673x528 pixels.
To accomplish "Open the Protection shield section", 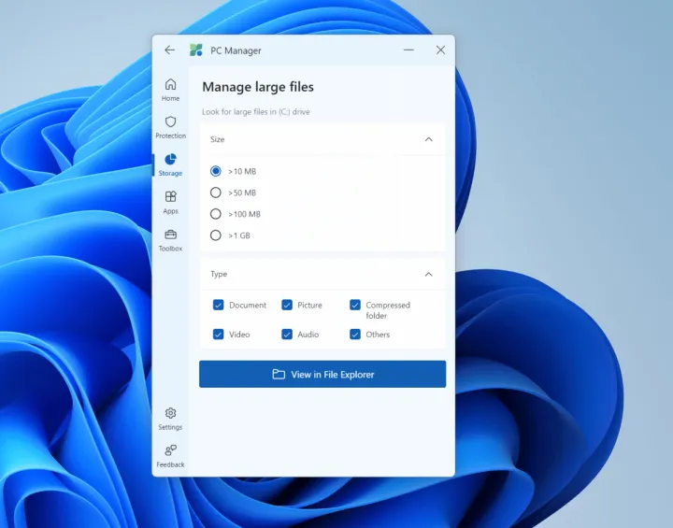I will (x=170, y=126).
